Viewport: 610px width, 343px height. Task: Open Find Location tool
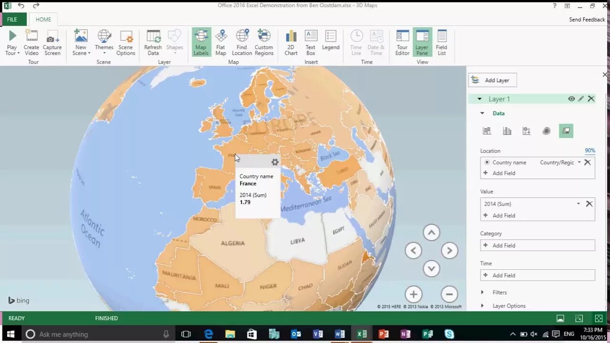[x=242, y=42]
